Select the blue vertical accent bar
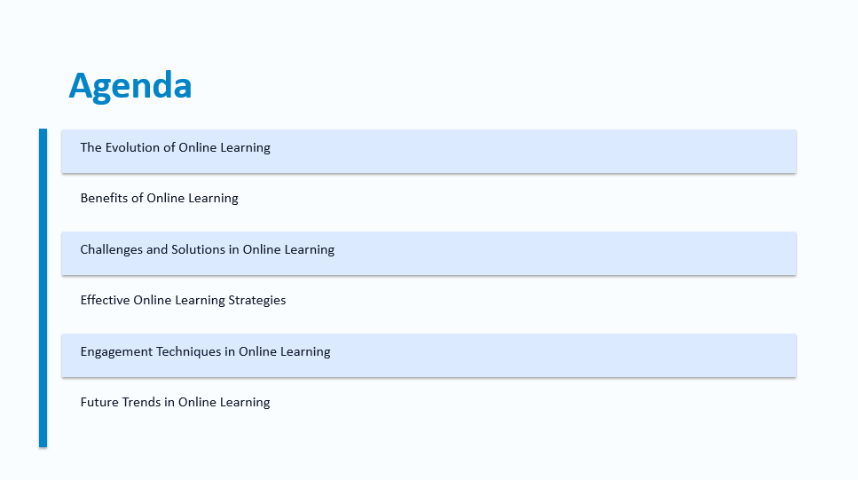Image resolution: width=858 pixels, height=480 pixels. (43, 287)
